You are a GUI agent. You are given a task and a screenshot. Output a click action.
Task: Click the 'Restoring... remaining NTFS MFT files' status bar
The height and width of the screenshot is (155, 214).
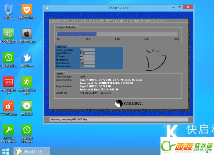coord(119,120)
